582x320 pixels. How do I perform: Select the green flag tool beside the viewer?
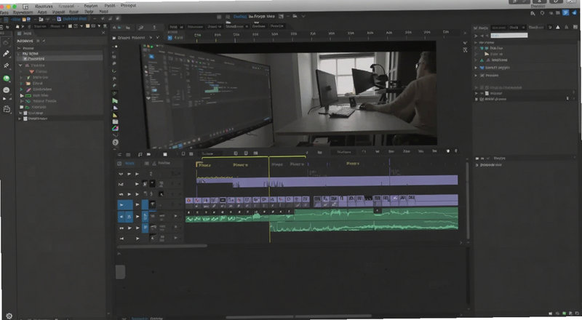point(115,100)
